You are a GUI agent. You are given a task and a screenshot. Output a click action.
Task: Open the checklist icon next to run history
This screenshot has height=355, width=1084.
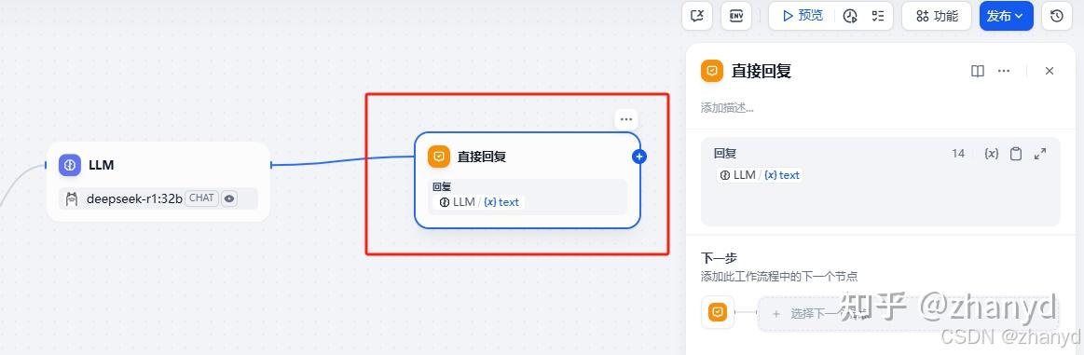click(878, 16)
